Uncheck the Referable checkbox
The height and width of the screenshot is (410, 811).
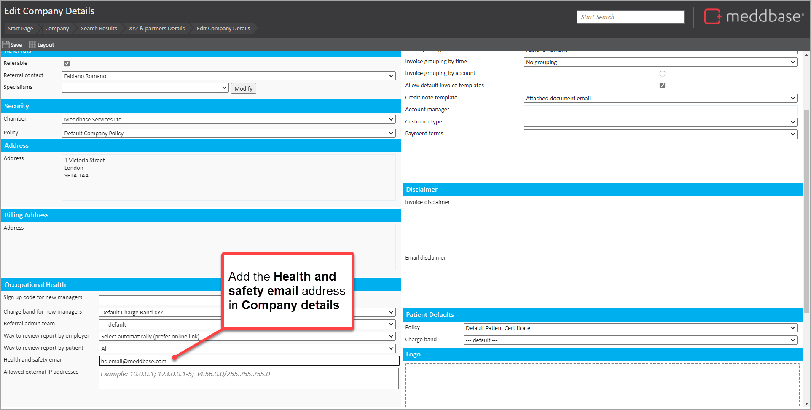pyautogui.click(x=67, y=64)
